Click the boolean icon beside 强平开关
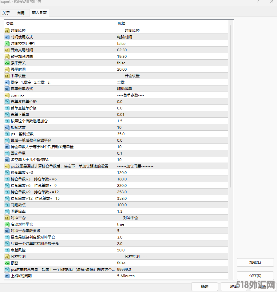Viewport: 277px width, 292px height. coord(7,63)
